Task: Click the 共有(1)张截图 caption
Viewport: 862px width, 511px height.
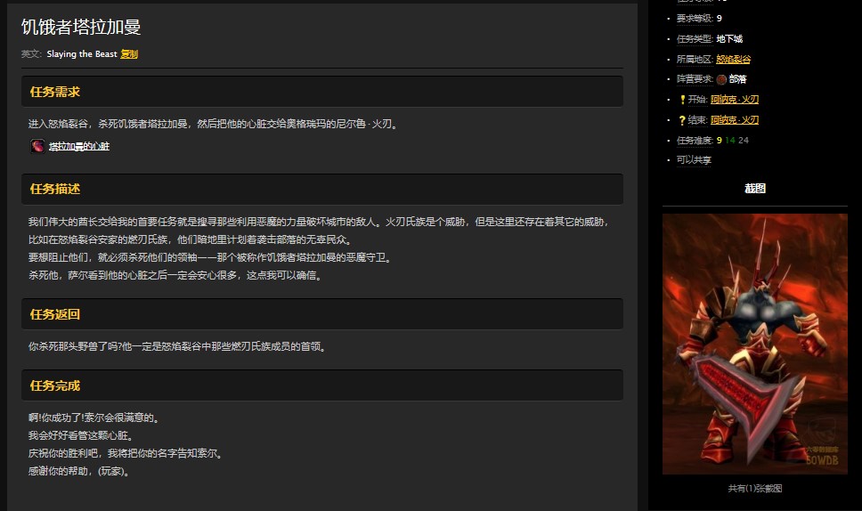Action: pyautogui.click(x=754, y=488)
